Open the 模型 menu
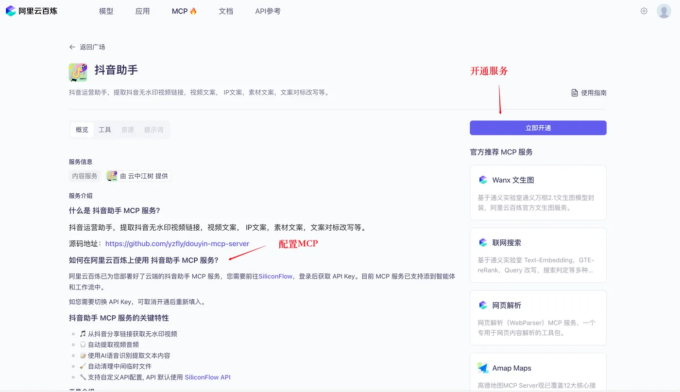Viewport: 680px width, 392px height. pos(106,11)
